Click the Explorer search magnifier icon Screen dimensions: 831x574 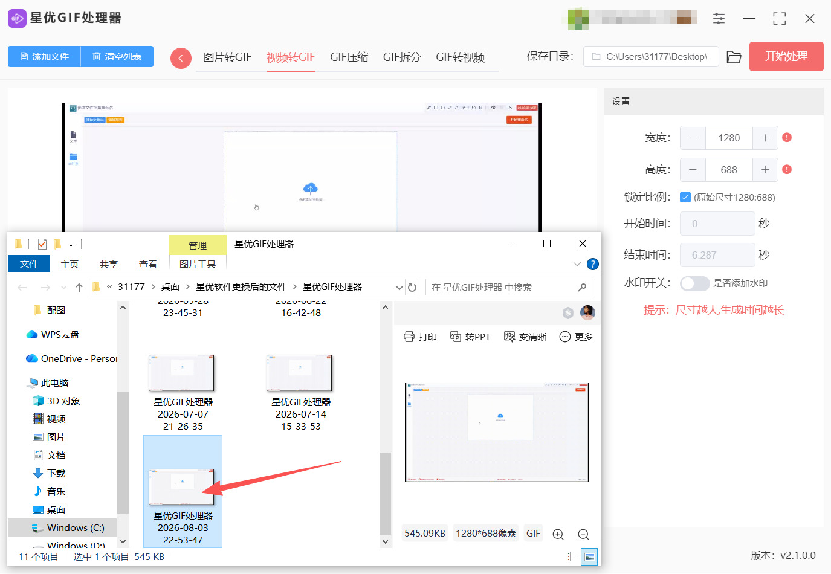[582, 288]
